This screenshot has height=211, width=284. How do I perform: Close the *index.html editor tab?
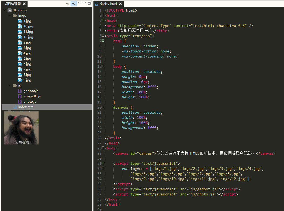(120, 4)
